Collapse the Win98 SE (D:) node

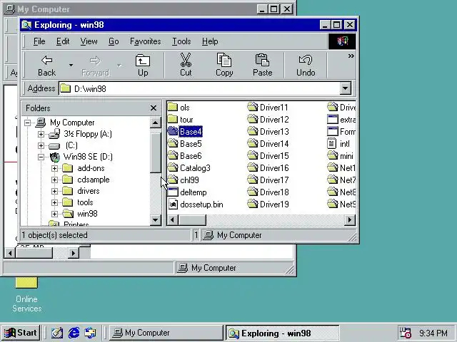pos(41,157)
